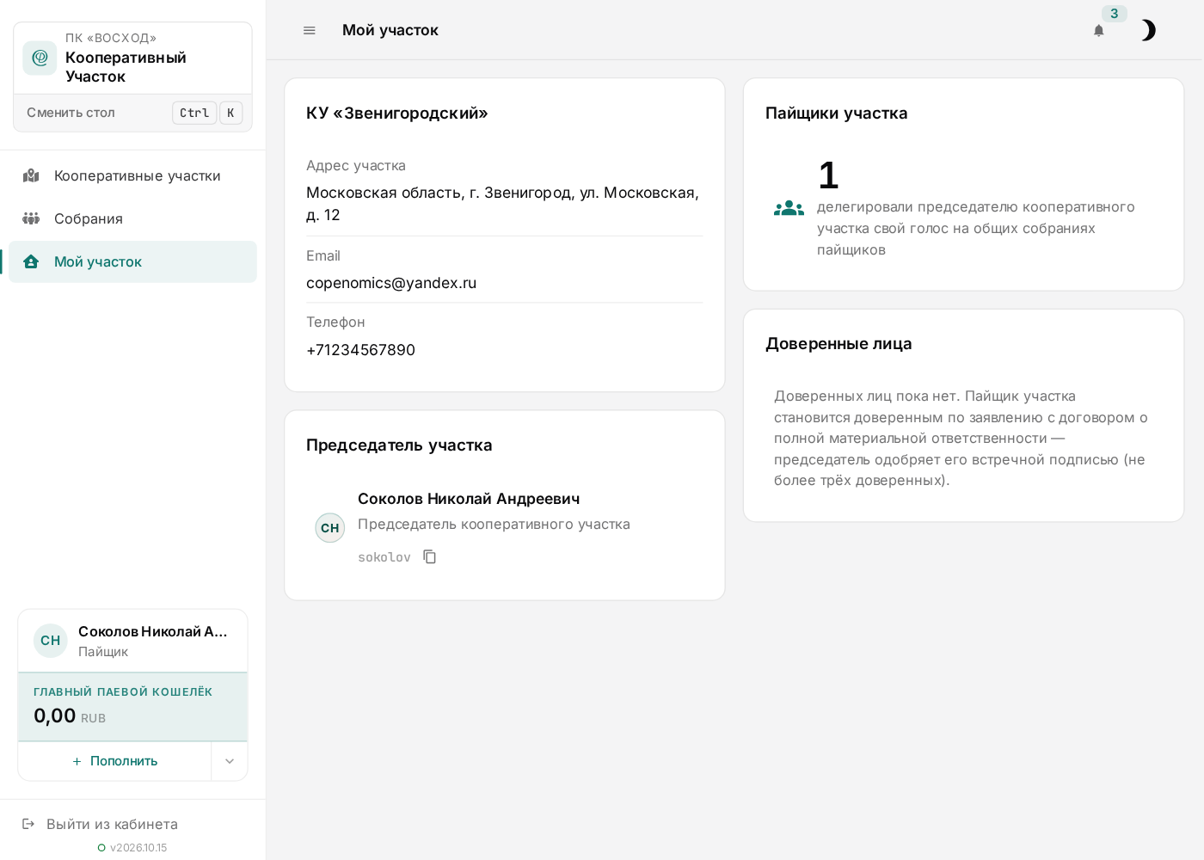Click the cooperative logo icon in sidebar
The width and height of the screenshot is (1204, 860).
point(40,58)
